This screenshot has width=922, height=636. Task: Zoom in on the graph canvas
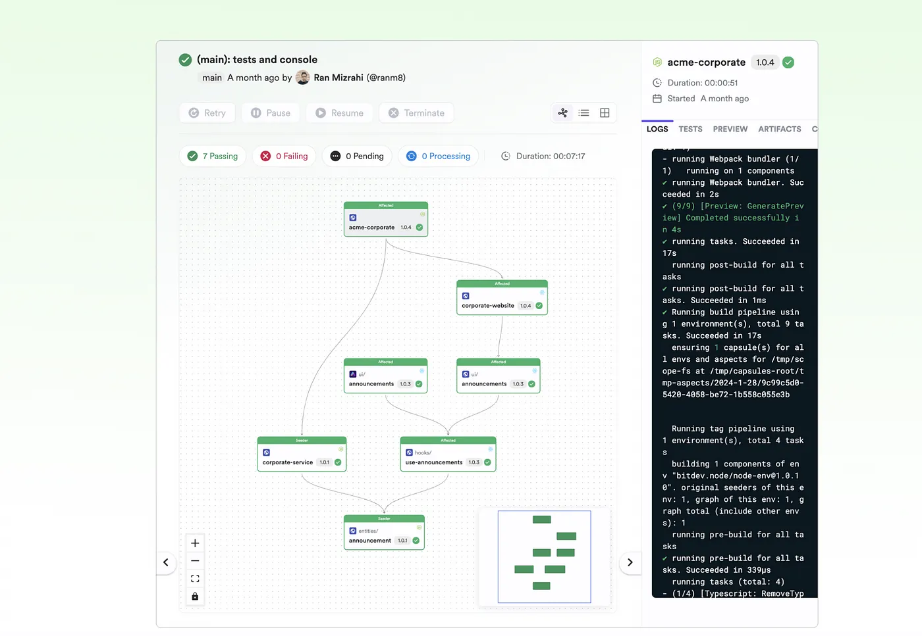(195, 543)
